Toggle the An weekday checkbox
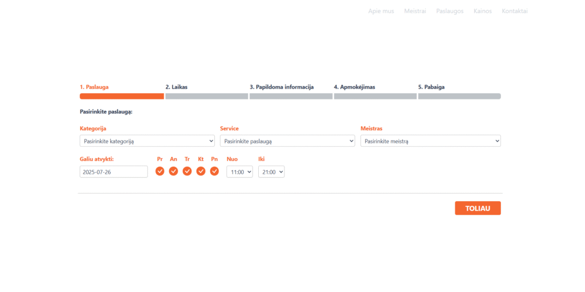This screenshot has height=292, width=585. click(x=174, y=171)
